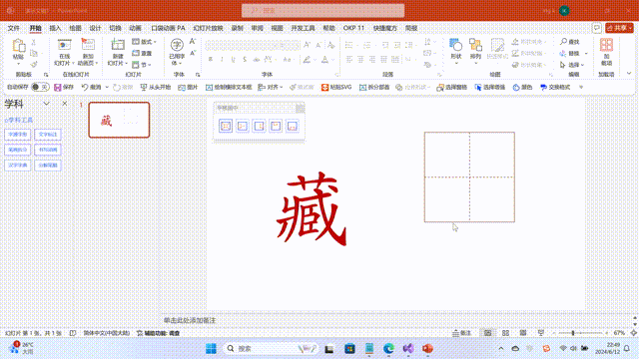
Task: Open the Select (选择) dropdown in Editing group
Action: [x=572, y=65]
